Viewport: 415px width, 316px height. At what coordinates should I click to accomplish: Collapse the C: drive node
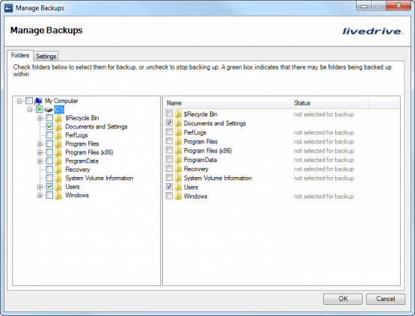(x=30, y=110)
